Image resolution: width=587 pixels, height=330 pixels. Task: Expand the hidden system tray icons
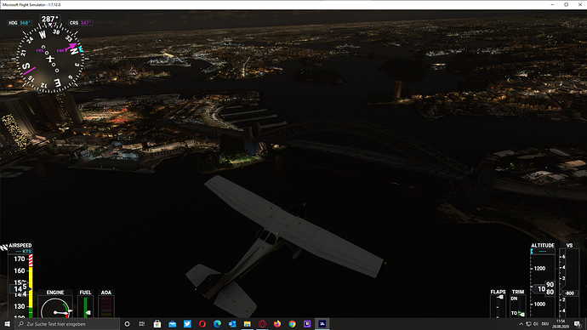[521, 324]
